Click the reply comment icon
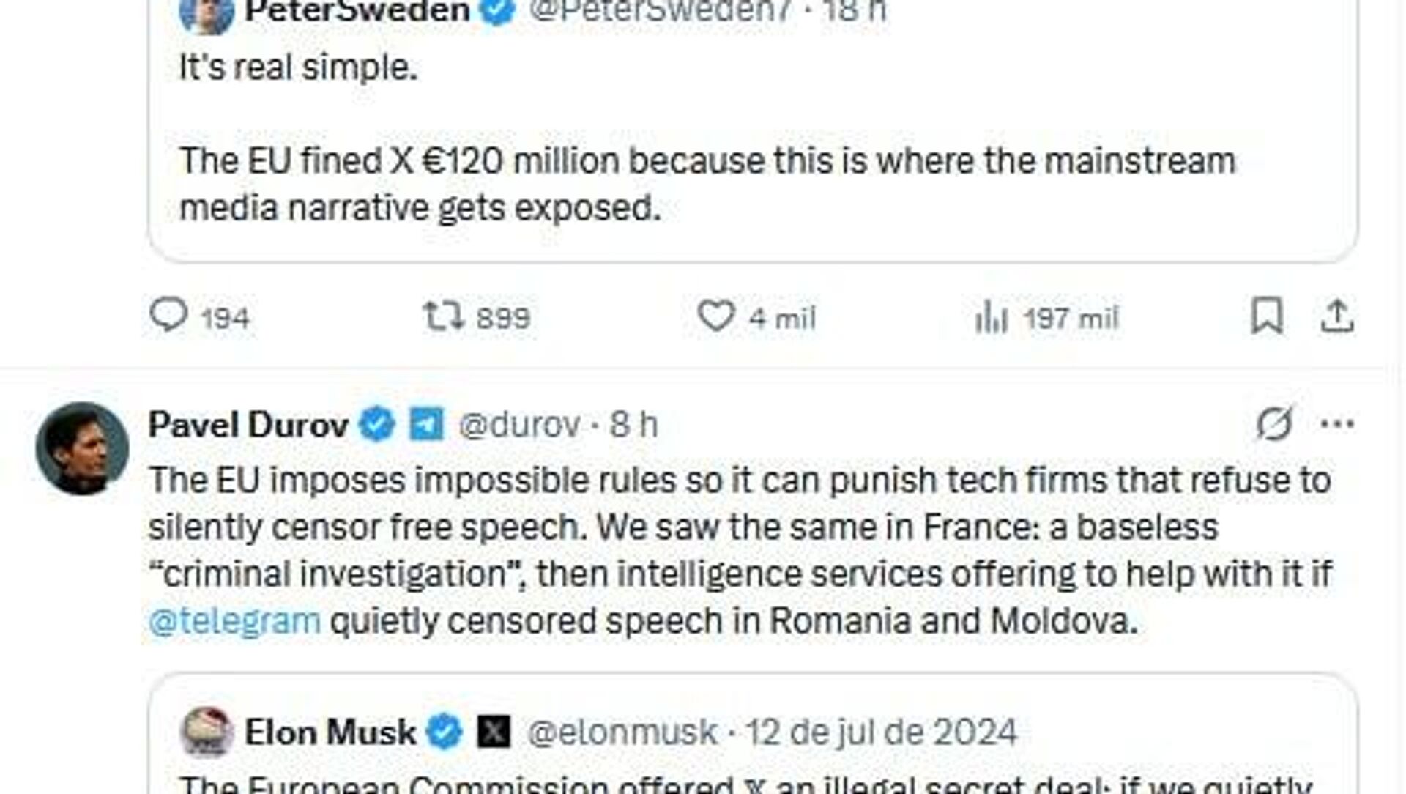Image resolution: width=1406 pixels, height=794 pixels. click(x=169, y=316)
